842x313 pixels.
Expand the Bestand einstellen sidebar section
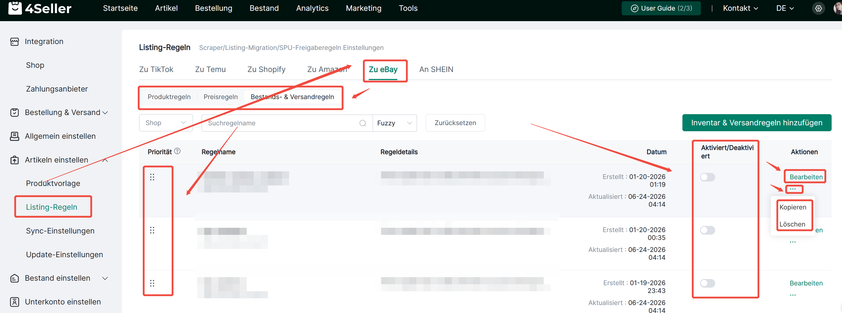coord(105,278)
